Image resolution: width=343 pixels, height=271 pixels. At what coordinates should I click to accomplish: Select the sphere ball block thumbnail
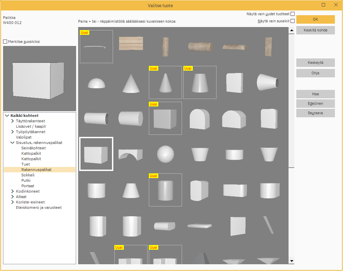(x=165, y=154)
